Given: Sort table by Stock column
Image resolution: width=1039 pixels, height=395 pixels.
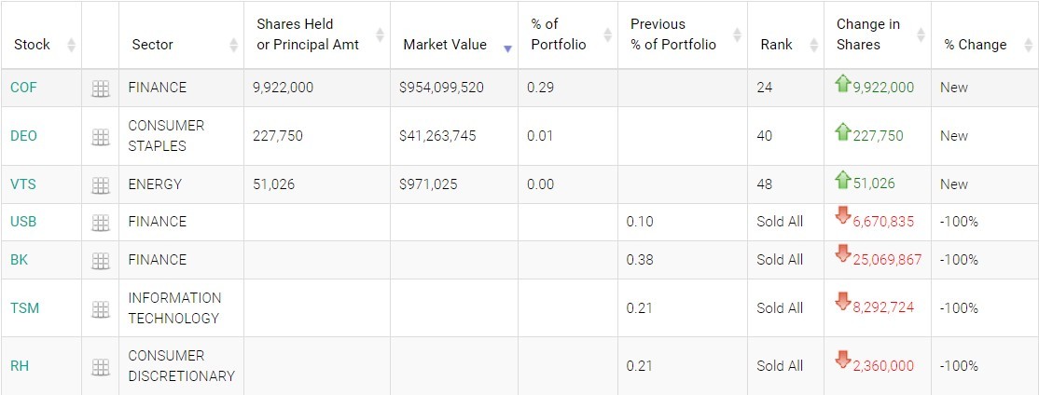Looking at the screenshot, I should click(31, 45).
